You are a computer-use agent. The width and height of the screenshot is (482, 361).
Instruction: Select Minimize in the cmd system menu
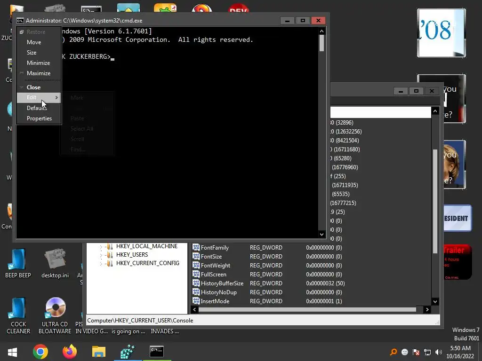(x=38, y=63)
